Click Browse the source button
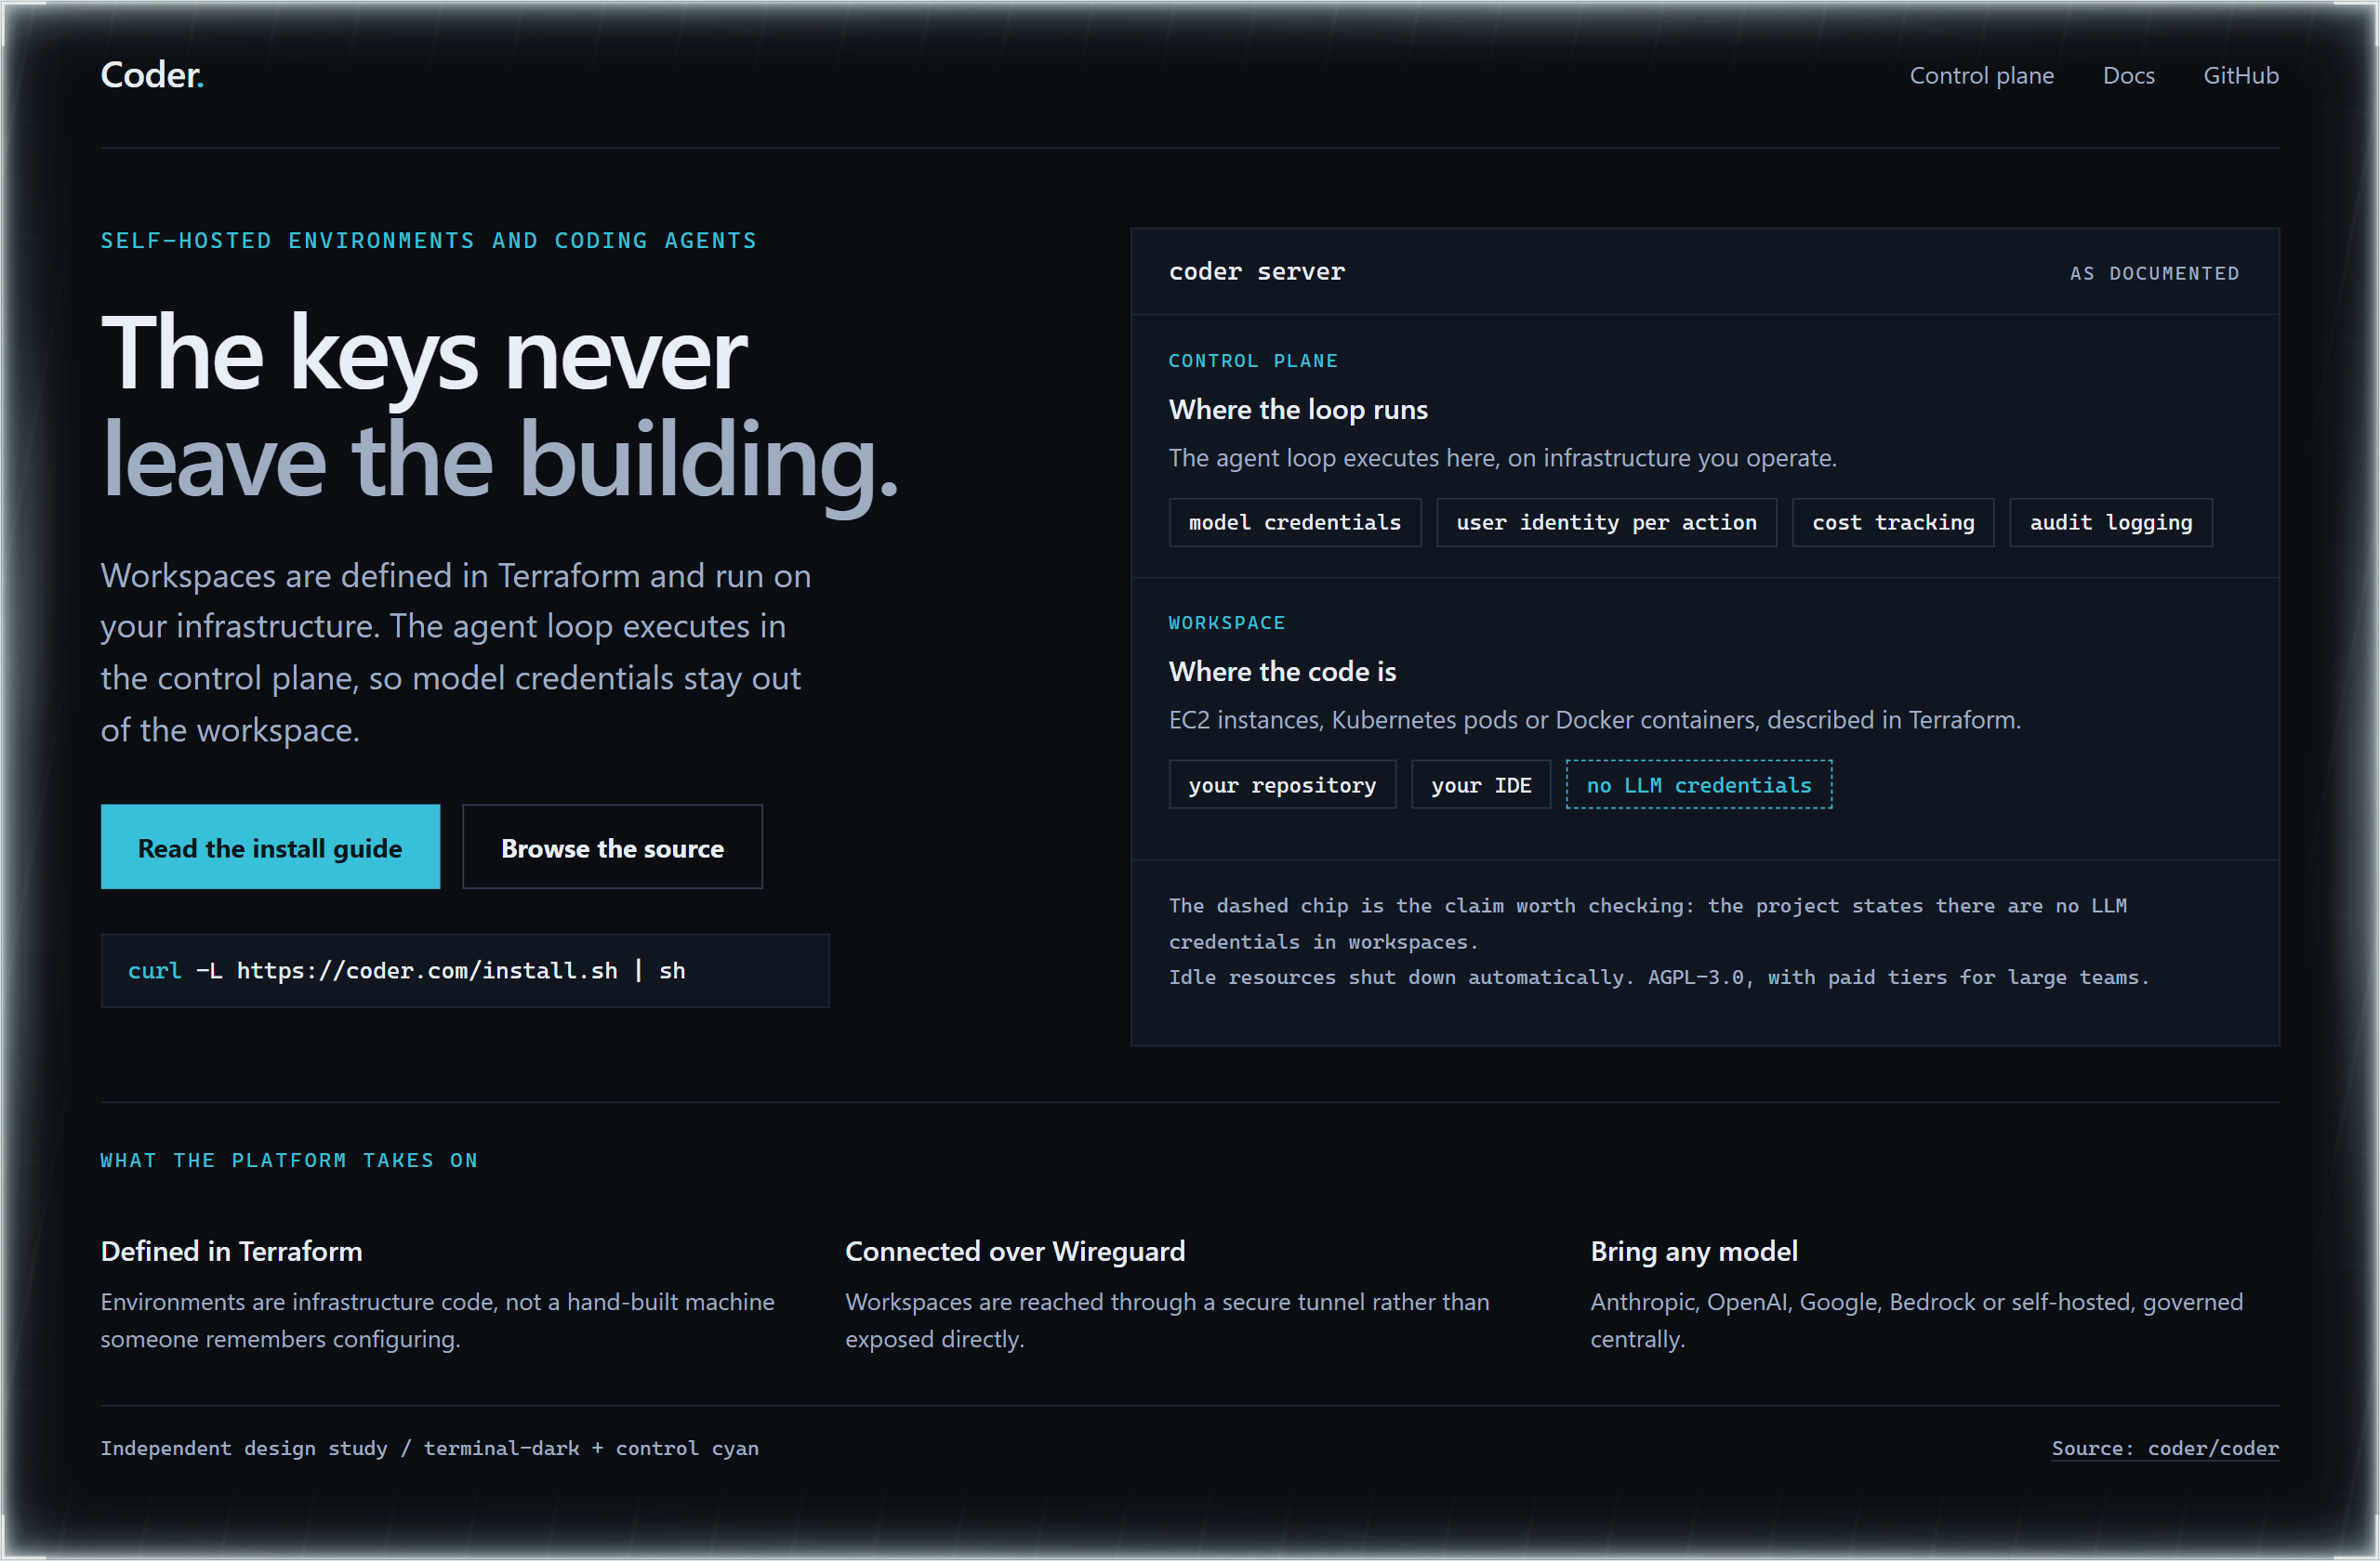The height and width of the screenshot is (1561, 2380). click(612, 847)
